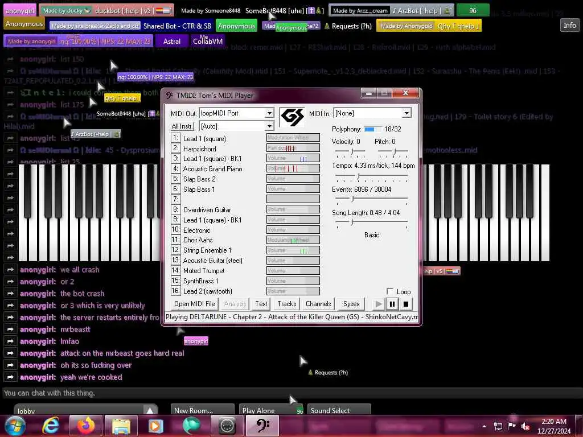Open the gray chat-bubble app in taskbar
Screen dimensions: 583x437
[227, 426]
